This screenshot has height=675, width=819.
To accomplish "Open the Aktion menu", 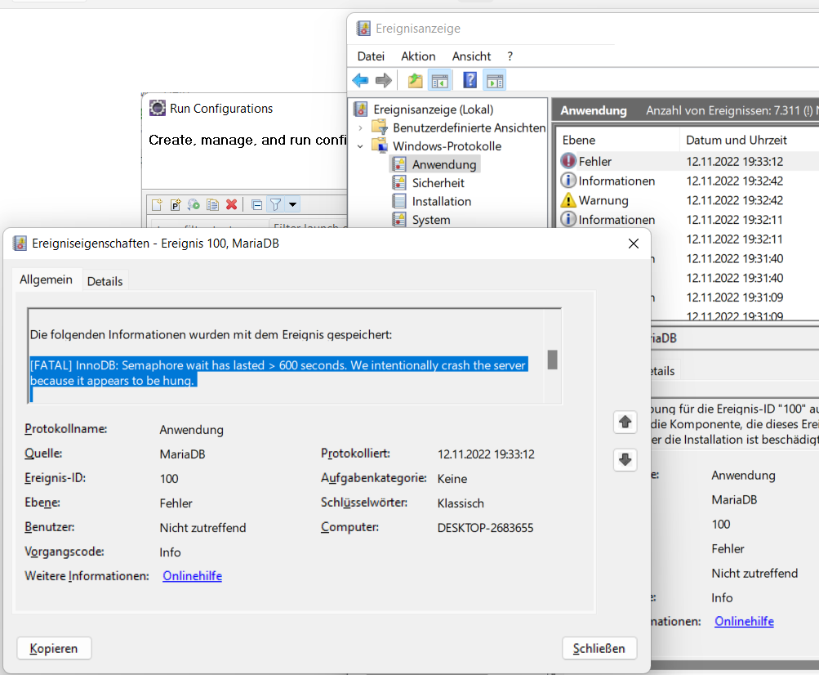I will point(418,56).
